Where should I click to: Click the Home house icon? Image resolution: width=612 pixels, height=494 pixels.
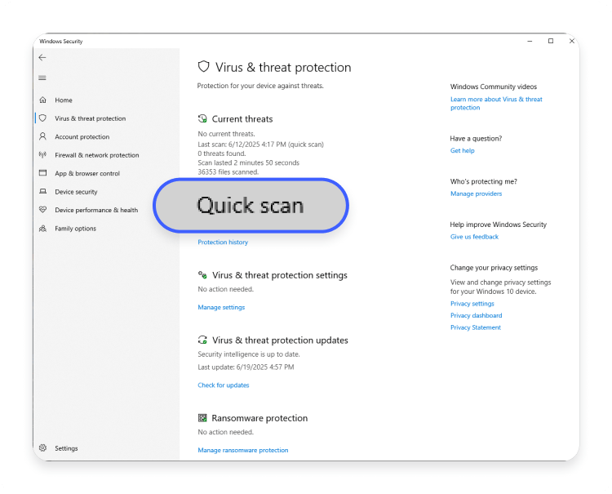pyautogui.click(x=43, y=100)
